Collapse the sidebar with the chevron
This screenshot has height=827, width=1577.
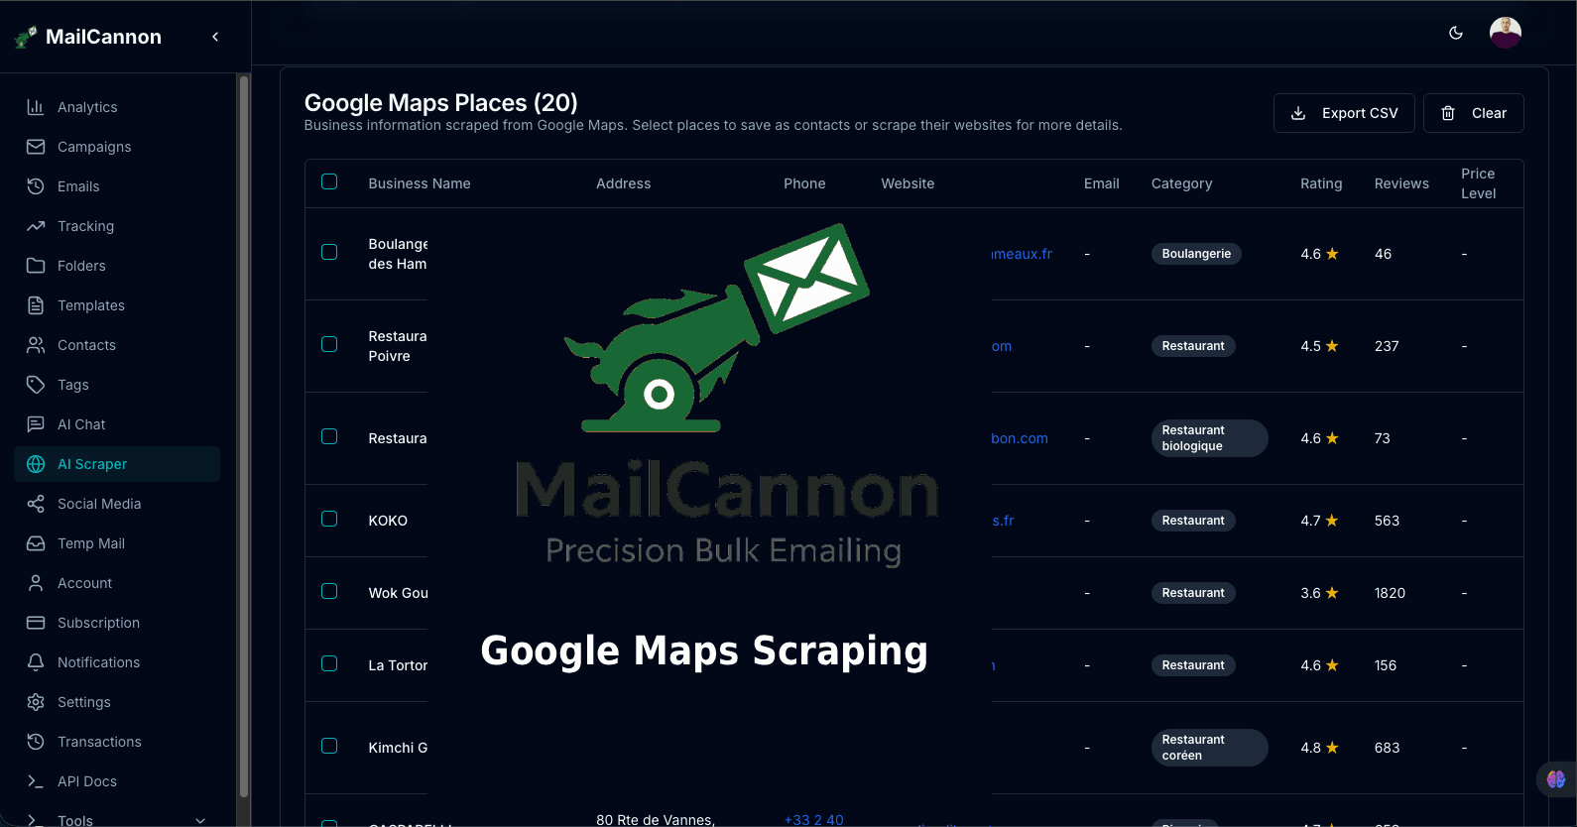click(215, 37)
